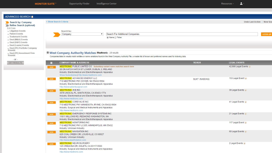Open the 60 Legal Events dropdown arrow

point(246,132)
